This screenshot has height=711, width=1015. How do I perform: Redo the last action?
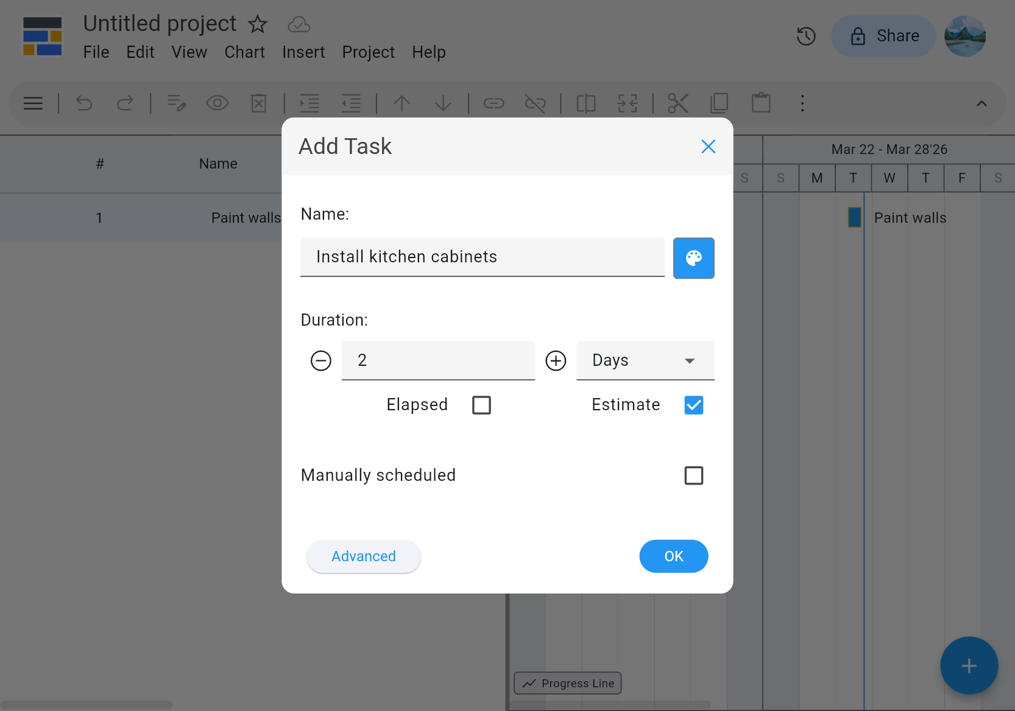126,103
